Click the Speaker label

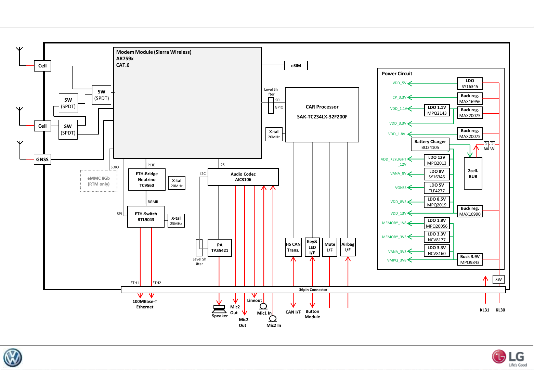(x=220, y=316)
